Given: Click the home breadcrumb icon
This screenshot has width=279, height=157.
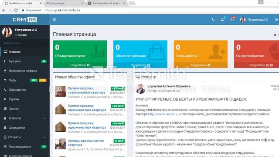Looking at the screenshot, I should coord(275,35).
